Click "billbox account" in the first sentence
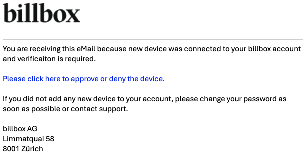This screenshot has width=307, height=159. point(274,49)
